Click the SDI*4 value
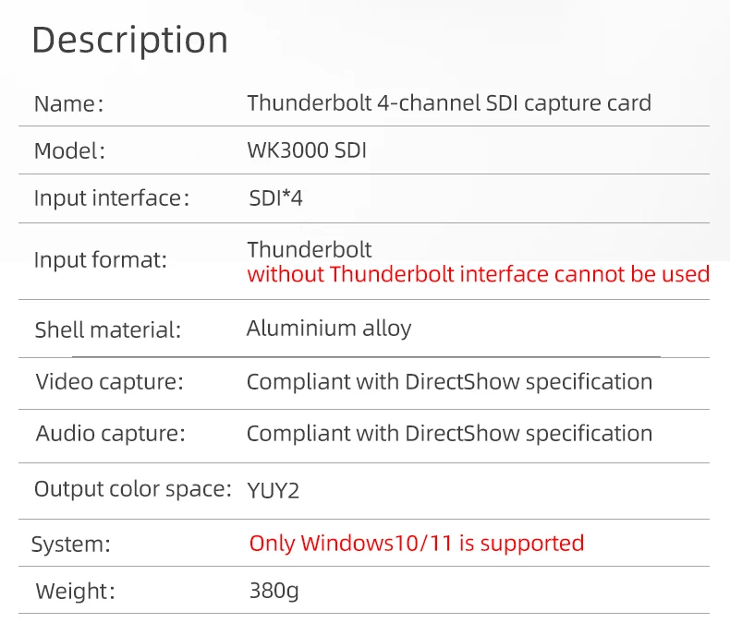 point(275,198)
